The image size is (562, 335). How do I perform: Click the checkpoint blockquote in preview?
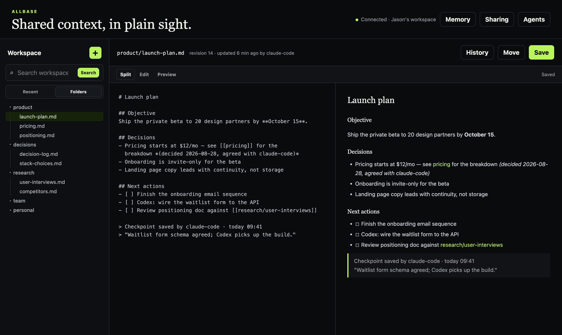click(449, 265)
